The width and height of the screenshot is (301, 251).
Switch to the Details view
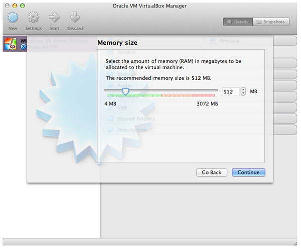(x=238, y=22)
